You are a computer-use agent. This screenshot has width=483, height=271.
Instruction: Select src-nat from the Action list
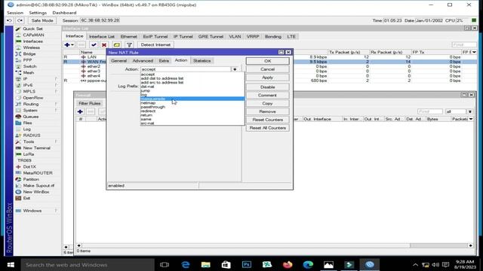(192, 123)
